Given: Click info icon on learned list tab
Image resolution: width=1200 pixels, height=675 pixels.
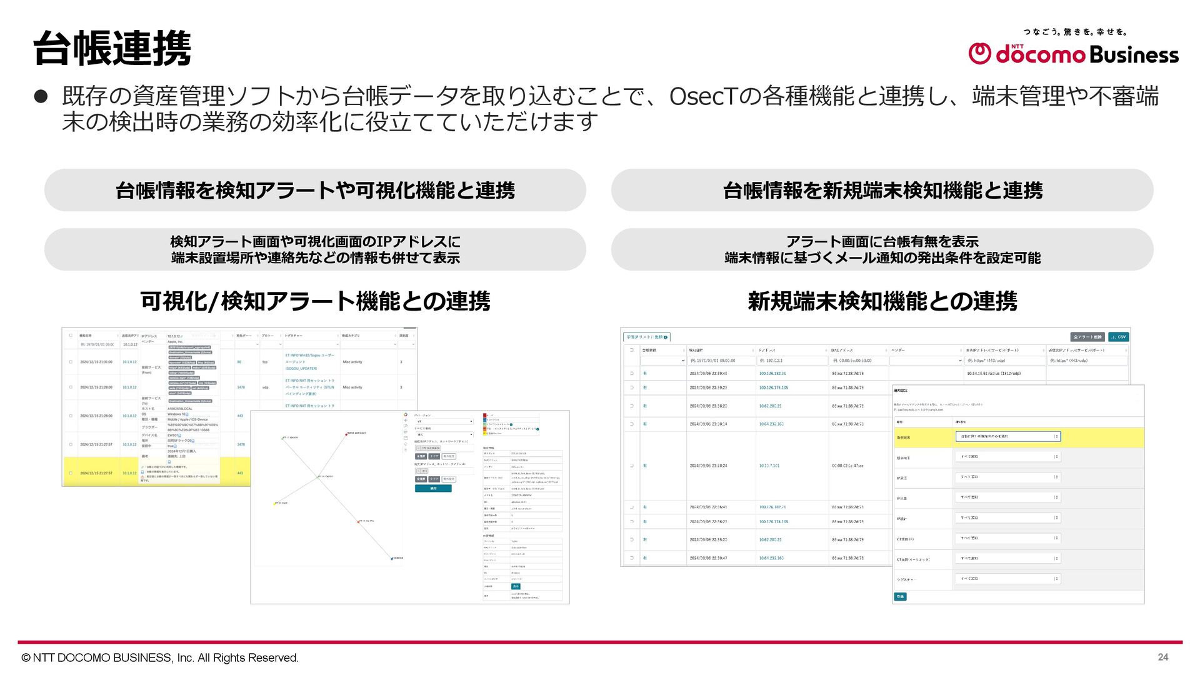Looking at the screenshot, I should 666,337.
